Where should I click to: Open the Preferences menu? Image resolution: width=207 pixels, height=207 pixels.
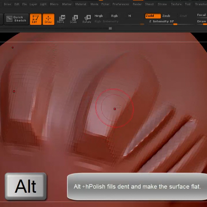pos(121,4)
